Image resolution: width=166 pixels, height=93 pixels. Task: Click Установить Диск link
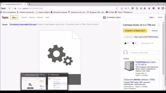click(114, 17)
